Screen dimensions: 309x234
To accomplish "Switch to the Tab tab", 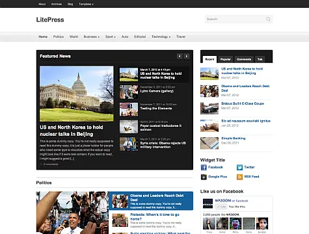I will click(x=260, y=59).
